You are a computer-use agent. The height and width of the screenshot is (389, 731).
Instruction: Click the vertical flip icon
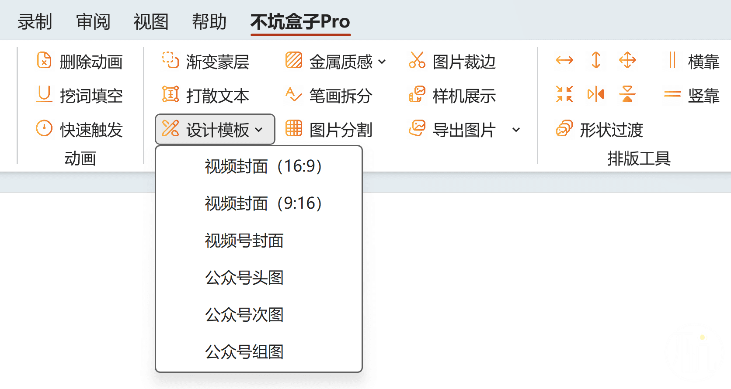(x=627, y=94)
